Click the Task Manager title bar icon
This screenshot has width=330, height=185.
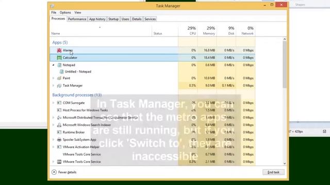(52, 6)
